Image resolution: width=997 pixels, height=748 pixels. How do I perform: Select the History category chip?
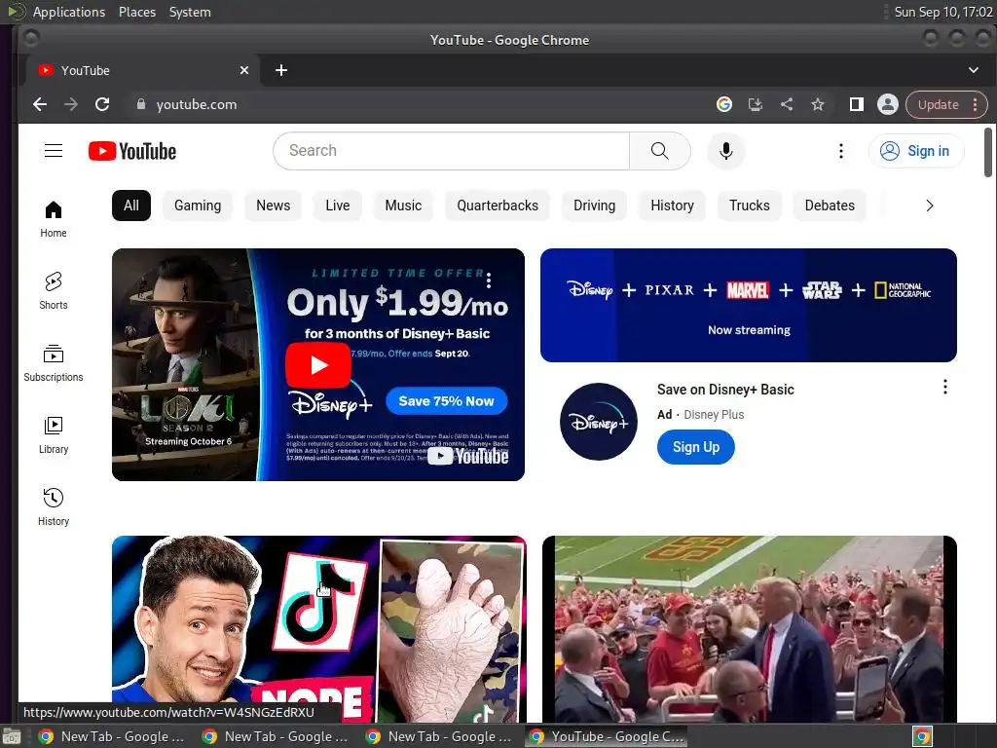point(672,206)
